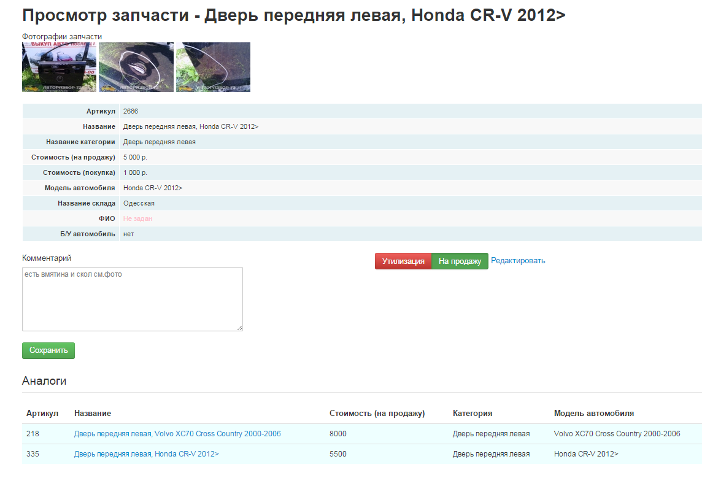Image resolution: width=702 pixels, height=478 pixels.
Task: Open the Редактировать link
Action: click(518, 261)
